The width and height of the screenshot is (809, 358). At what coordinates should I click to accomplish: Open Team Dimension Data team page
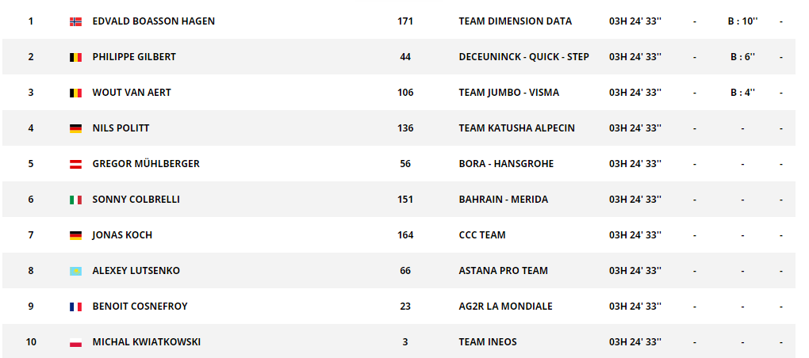[x=515, y=21]
